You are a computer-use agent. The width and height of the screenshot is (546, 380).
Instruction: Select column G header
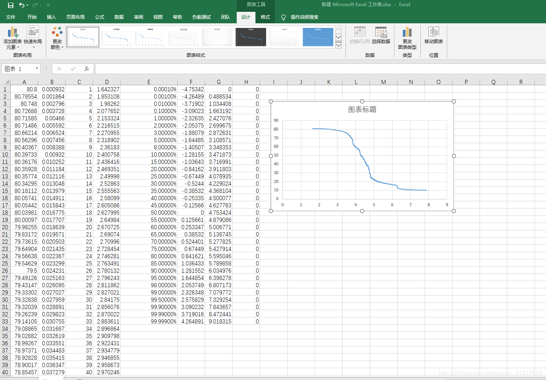click(219, 82)
